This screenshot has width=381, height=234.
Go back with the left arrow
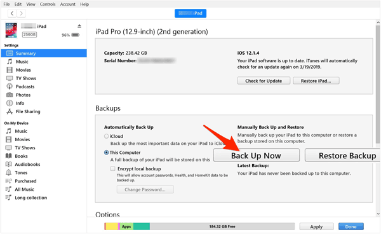(12, 13)
